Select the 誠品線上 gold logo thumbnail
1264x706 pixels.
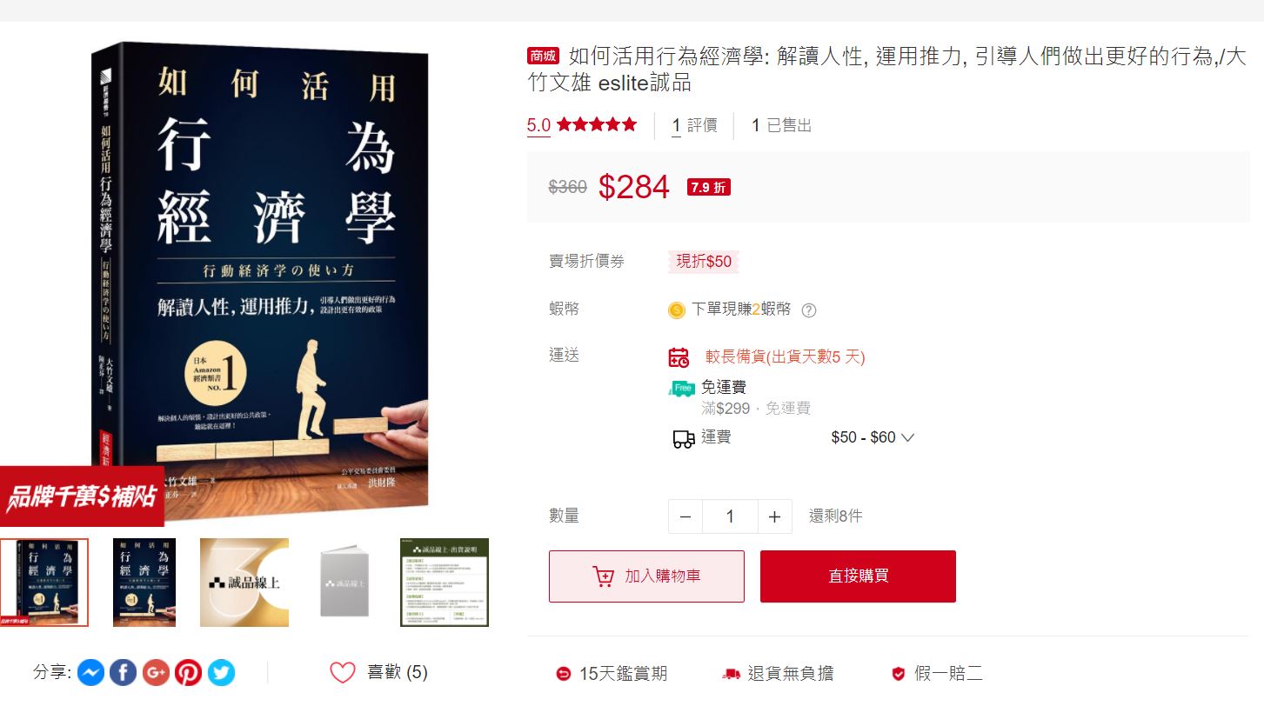pyautogui.click(x=244, y=583)
